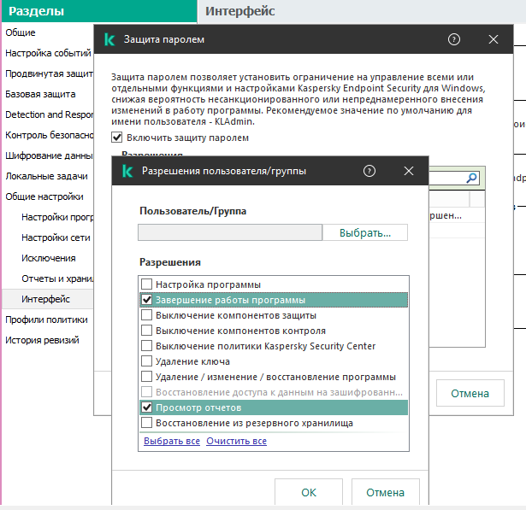The width and height of the screenshot is (526, 510).
Task: Enable Настройка программы permission
Action: coord(146,284)
